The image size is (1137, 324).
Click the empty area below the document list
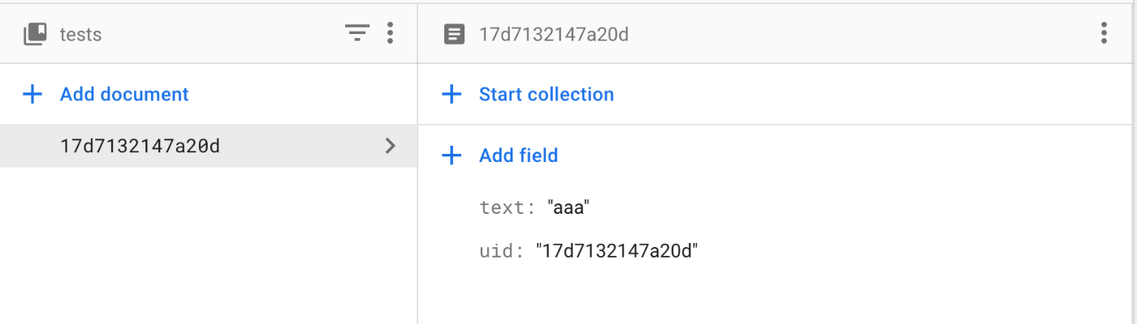[x=209, y=247]
